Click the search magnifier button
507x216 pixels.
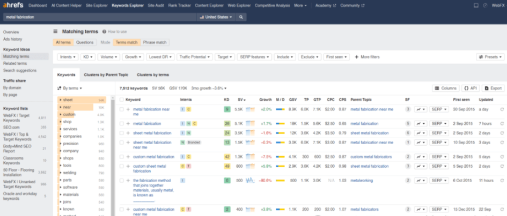tap(241, 17)
